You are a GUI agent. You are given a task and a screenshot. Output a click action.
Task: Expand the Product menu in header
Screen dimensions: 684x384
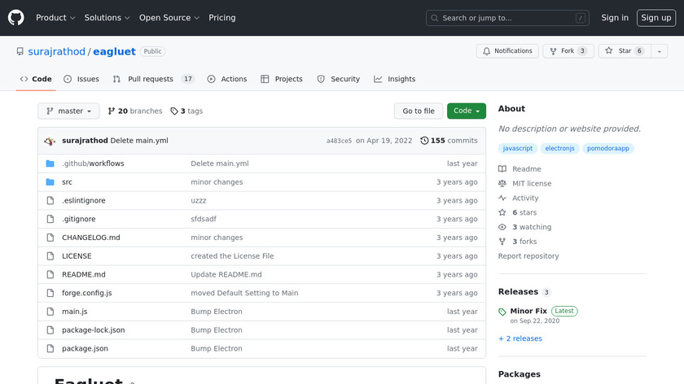55,18
